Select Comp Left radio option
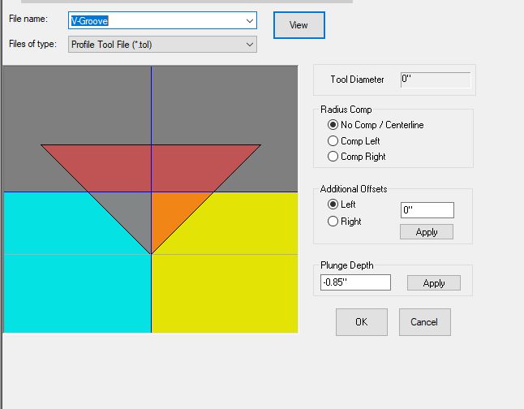The image size is (524, 409). [333, 141]
